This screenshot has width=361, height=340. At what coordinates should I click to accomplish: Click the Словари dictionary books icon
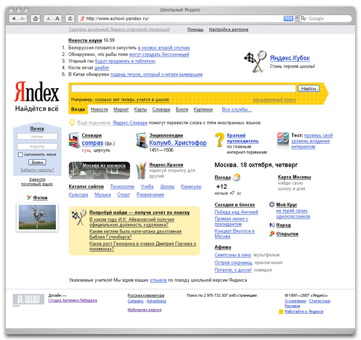(74, 139)
